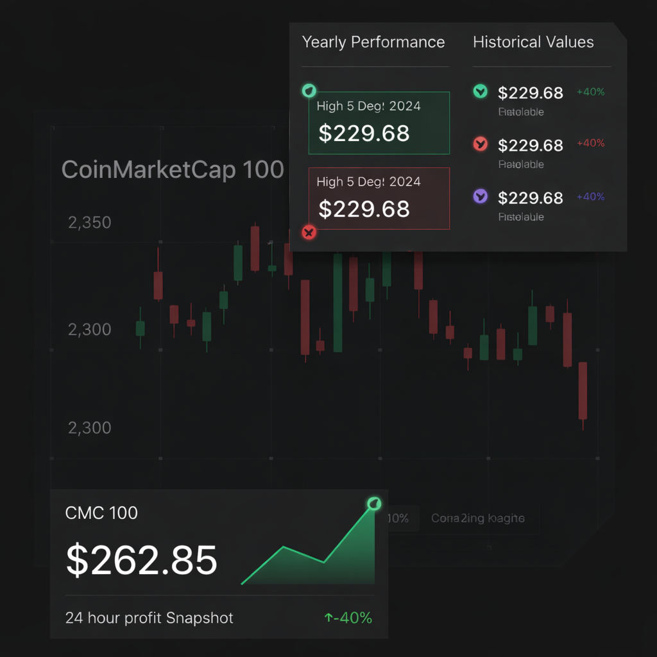Image resolution: width=657 pixels, height=657 pixels.
Task: Click the green circle marker above the green card
Action: [x=309, y=90]
